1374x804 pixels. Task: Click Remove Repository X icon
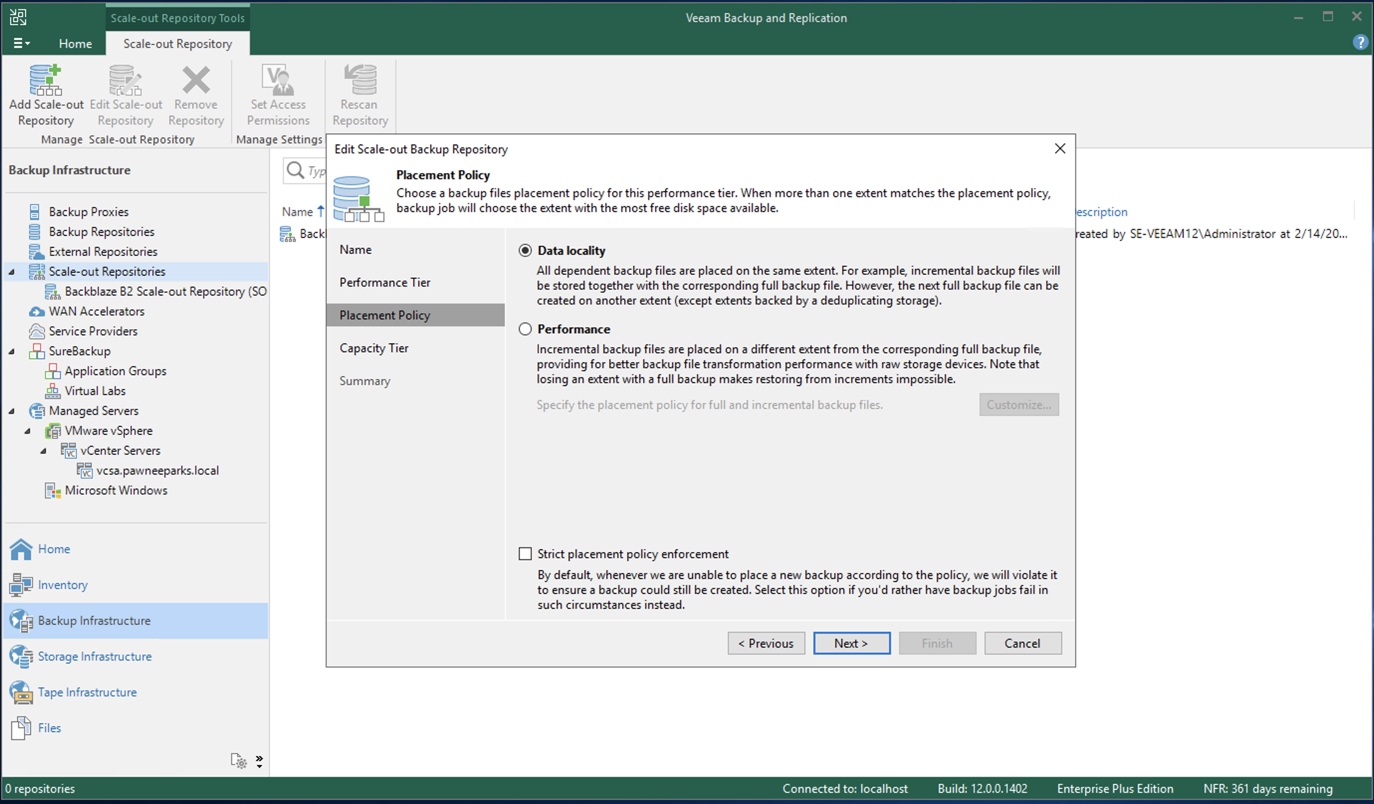click(x=196, y=80)
